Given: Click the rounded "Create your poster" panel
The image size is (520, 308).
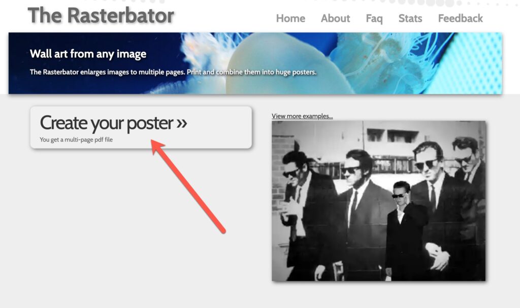Looking at the screenshot, I should coord(142,127).
